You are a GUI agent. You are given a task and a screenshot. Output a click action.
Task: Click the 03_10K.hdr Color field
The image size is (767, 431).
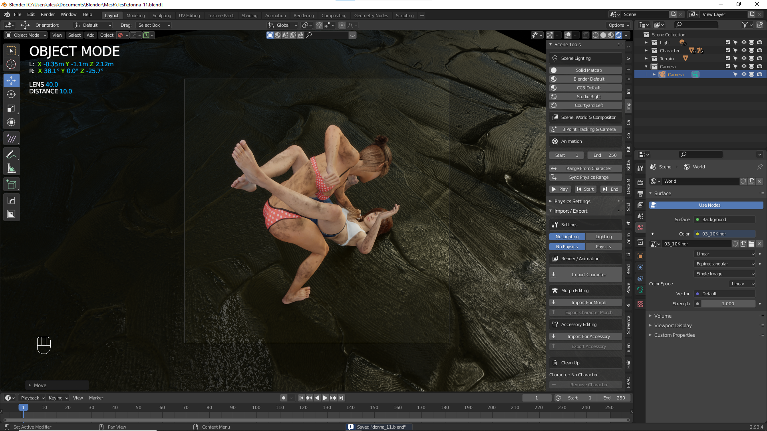(725, 234)
